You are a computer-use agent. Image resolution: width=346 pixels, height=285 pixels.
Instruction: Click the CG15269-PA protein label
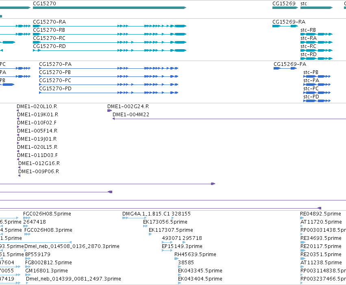click(290, 64)
